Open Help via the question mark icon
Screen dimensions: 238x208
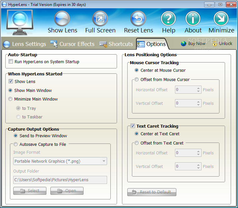(x=168, y=19)
